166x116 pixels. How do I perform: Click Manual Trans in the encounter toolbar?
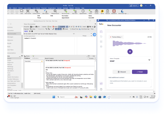(74, 29)
